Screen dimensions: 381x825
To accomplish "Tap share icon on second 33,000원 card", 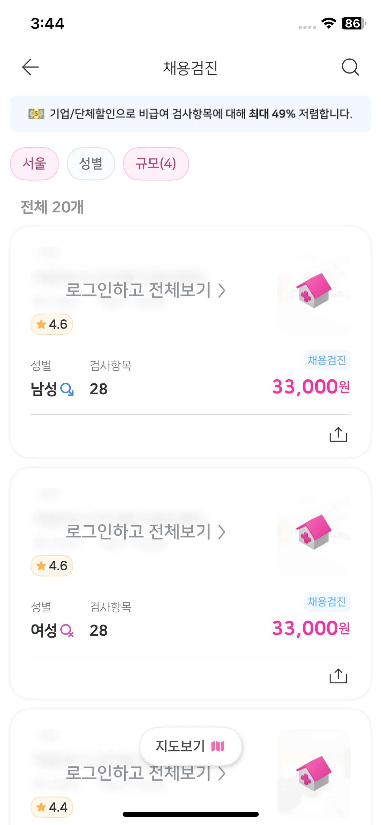I will (x=338, y=676).
